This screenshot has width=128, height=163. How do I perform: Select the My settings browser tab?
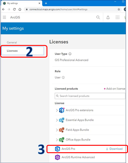pyautogui.click(x=21, y=3)
